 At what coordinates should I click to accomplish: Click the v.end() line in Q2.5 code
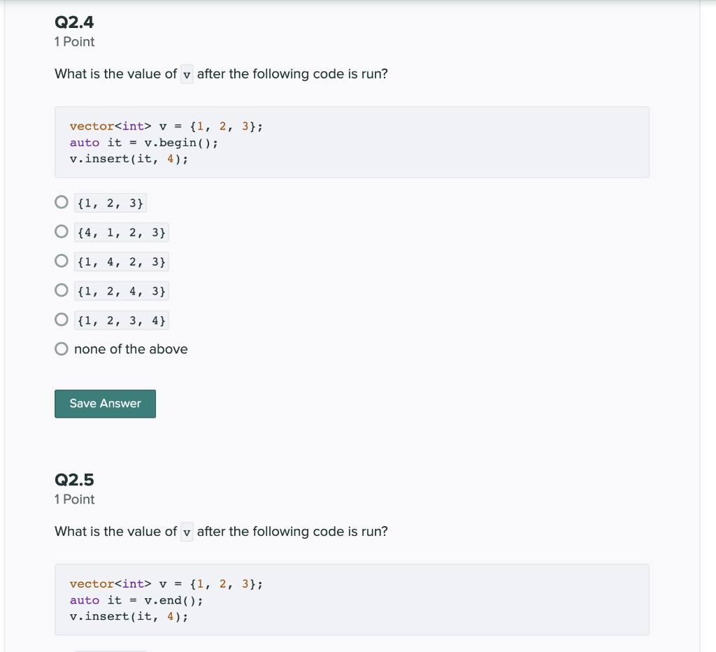pyautogui.click(x=136, y=600)
